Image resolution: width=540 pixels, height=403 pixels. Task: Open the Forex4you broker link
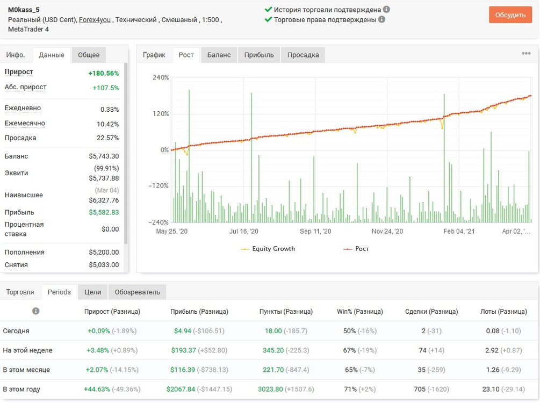pos(95,20)
